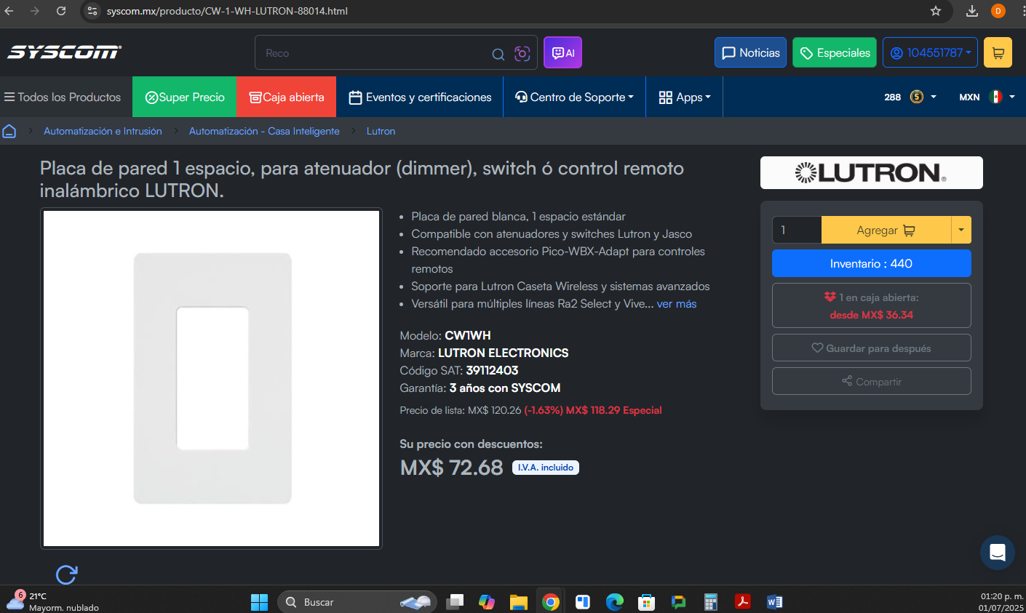The height and width of the screenshot is (613, 1026).
Task: Click the model text 'CW1WH'
Action: pyautogui.click(x=468, y=335)
